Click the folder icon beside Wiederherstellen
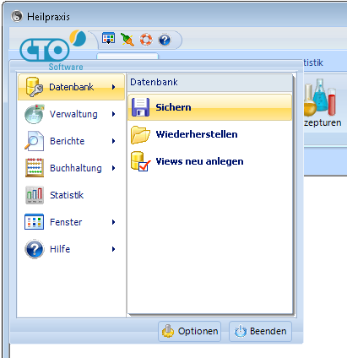The image size is (347, 358). 140,134
